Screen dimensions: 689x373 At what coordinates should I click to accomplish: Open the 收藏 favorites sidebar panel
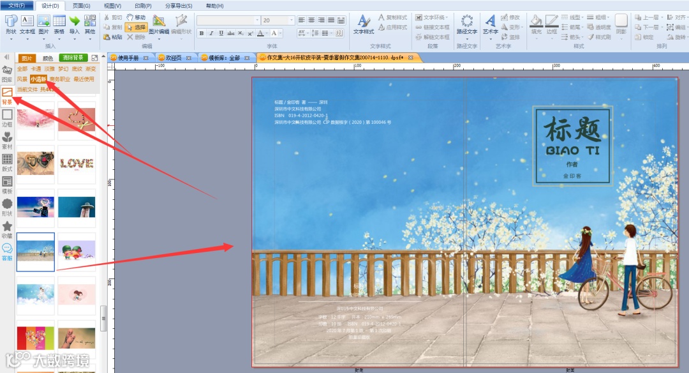click(7, 230)
